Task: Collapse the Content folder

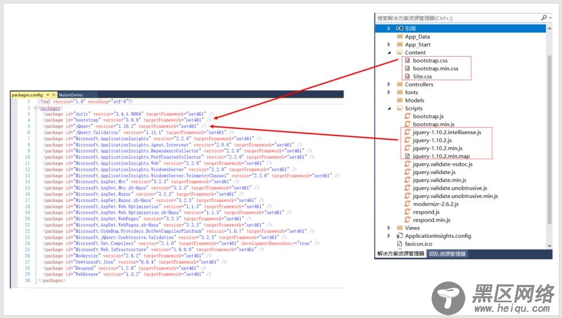Action: 389,53
